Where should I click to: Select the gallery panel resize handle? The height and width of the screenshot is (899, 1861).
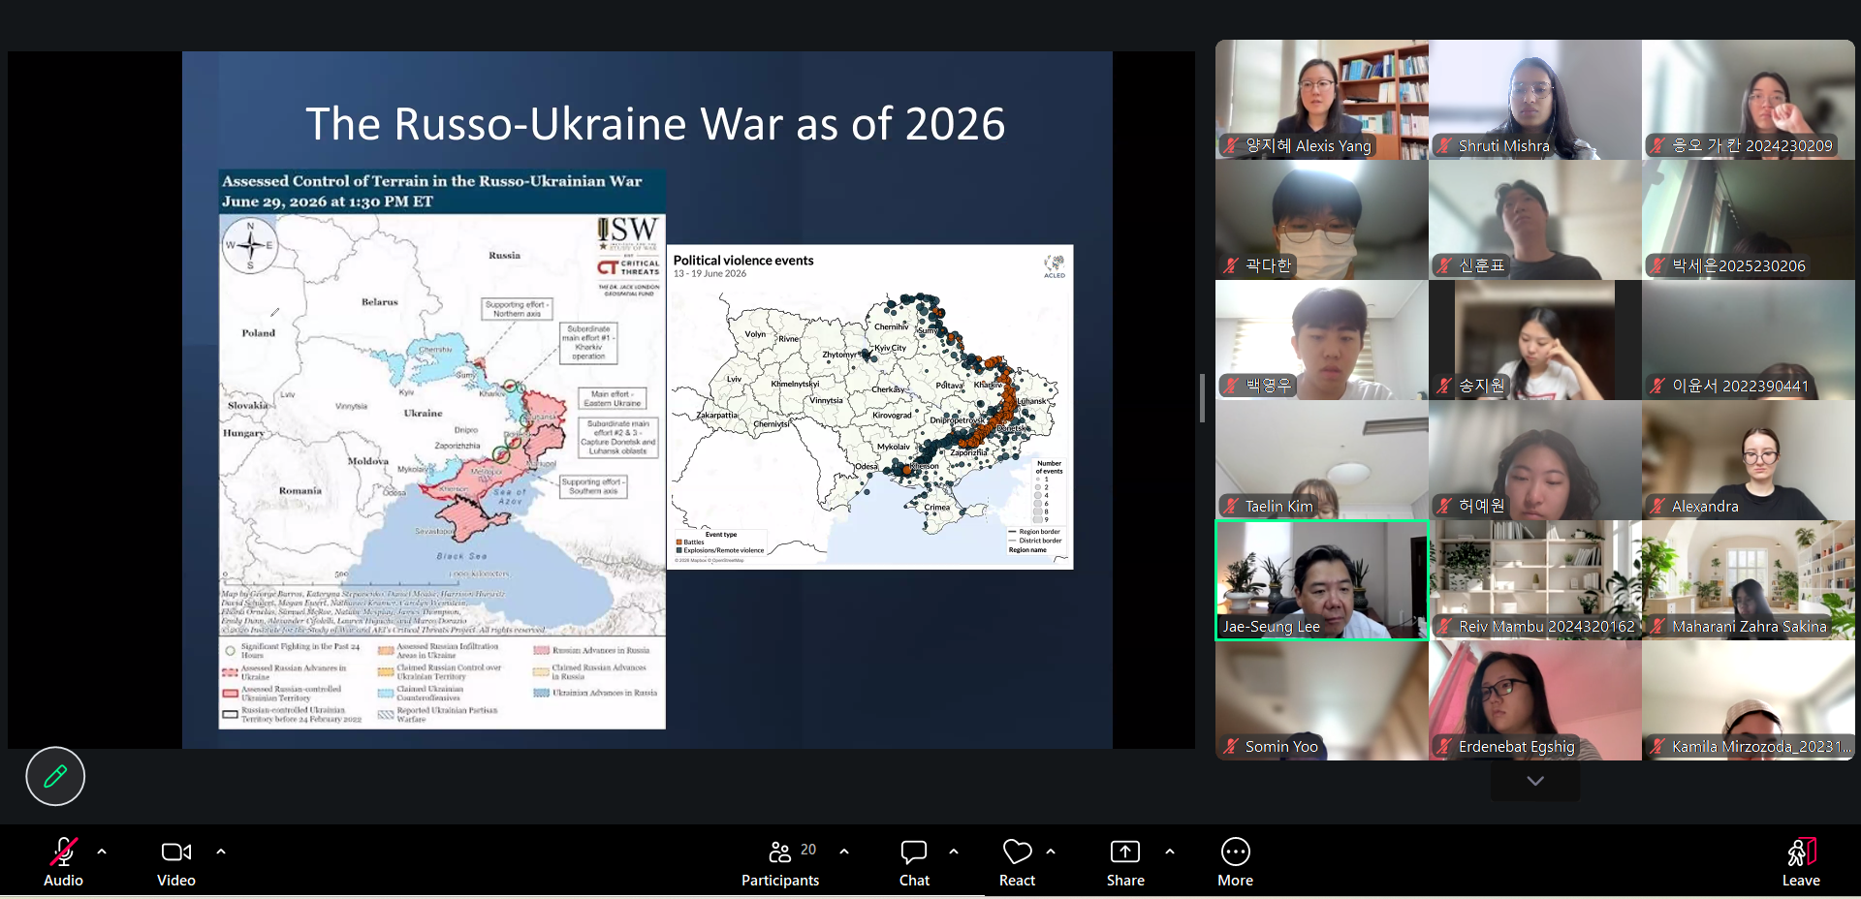point(1202,398)
